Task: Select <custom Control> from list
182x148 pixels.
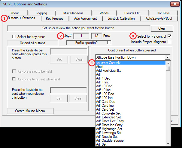Action: tap(131, 63)
